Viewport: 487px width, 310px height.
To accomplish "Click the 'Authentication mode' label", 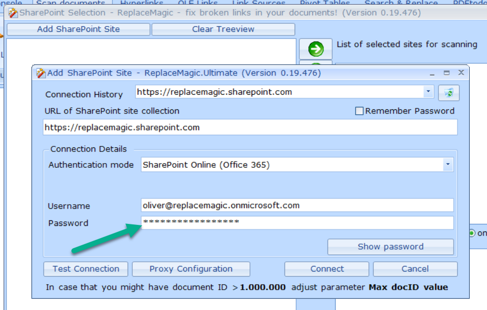I will tap(91, 165).
